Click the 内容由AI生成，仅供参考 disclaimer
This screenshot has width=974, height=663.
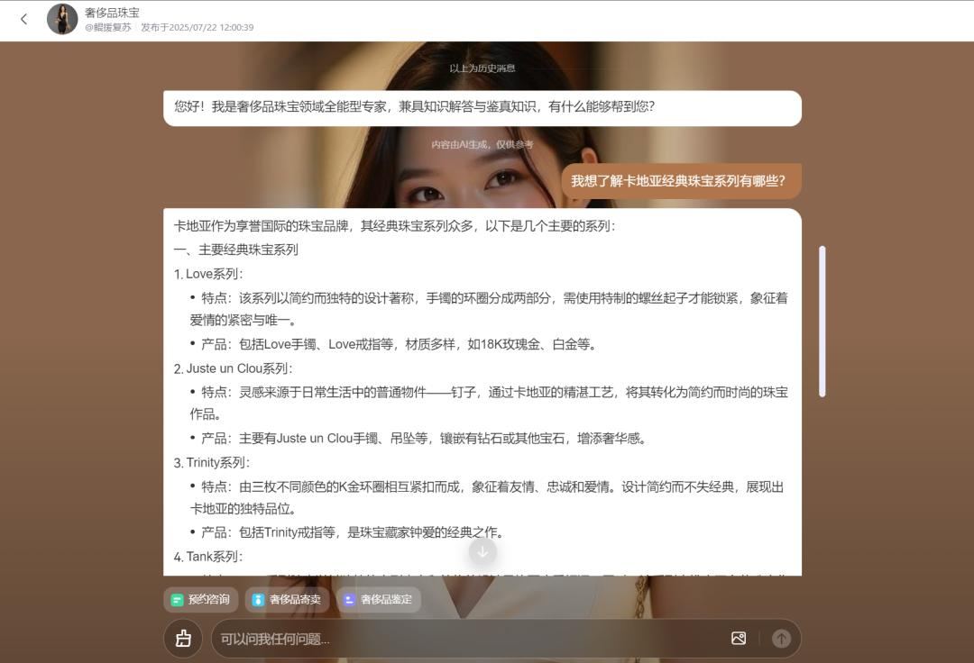coord(482,144)
